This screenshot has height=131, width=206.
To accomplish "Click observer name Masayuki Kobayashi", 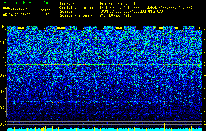I will coord(118,4).
